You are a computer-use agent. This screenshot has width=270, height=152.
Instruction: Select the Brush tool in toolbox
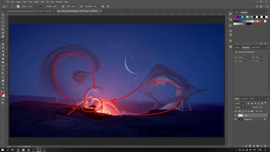pyautogui.click(x=3, y=41)
